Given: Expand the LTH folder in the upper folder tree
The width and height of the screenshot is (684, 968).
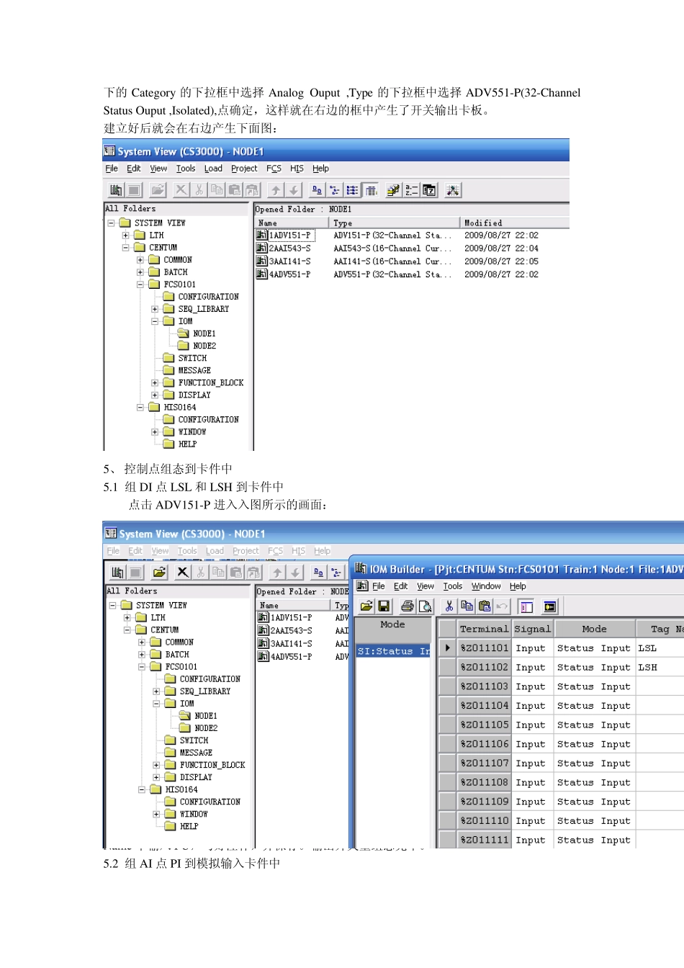Looking at the screenshot, I should (x=125, y=236).
